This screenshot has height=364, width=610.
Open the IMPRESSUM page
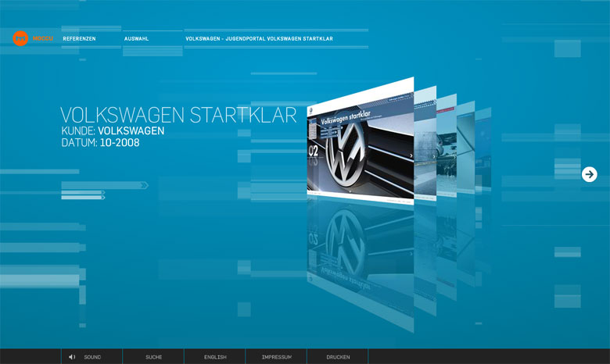click(277, 357)
